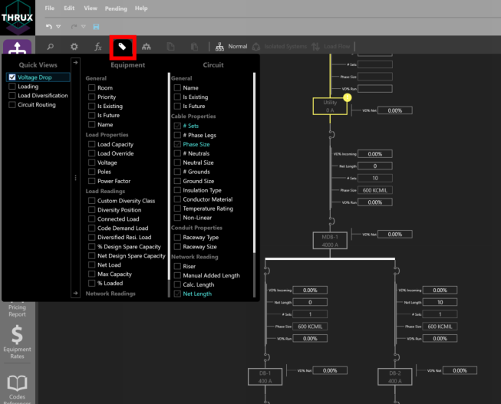The image size is (501, 404).
Task: Open Codes References book icon
Action: pos(17,383)
